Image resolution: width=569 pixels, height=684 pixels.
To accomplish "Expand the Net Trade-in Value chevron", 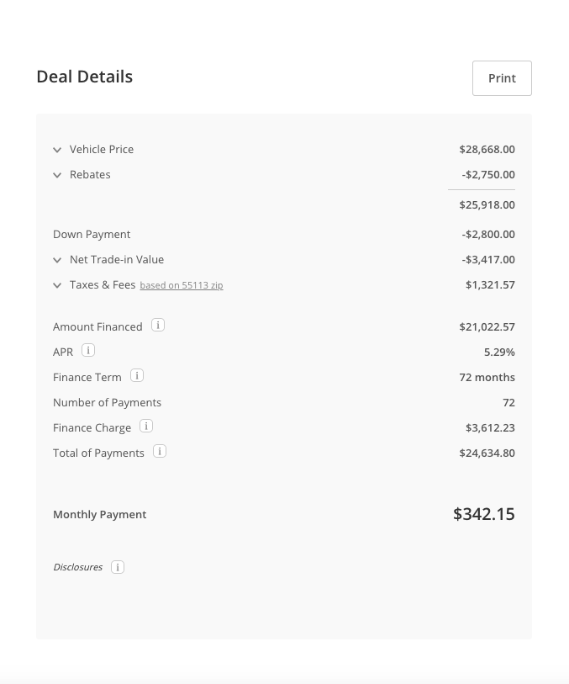I will coord(57,260).
